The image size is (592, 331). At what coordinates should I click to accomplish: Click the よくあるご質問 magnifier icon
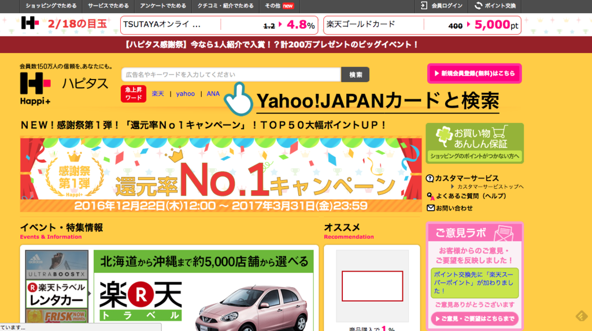430,196
